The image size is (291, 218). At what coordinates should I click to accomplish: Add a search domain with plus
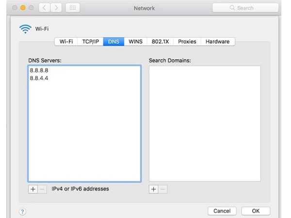tap(153, 189)
